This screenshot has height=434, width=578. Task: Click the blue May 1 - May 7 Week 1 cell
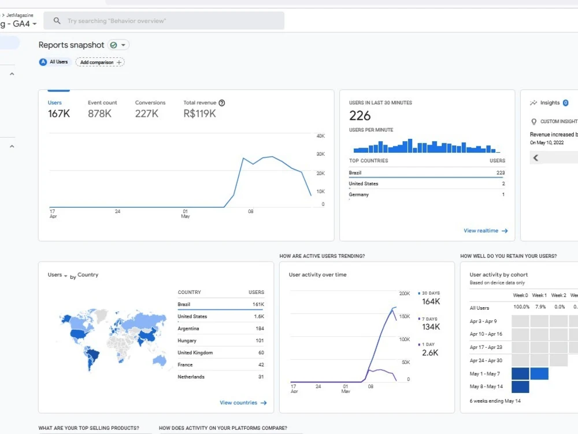point(539,373)
